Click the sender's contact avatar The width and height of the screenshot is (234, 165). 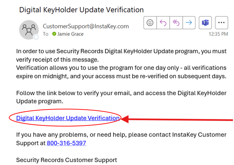tap(28, 30)
